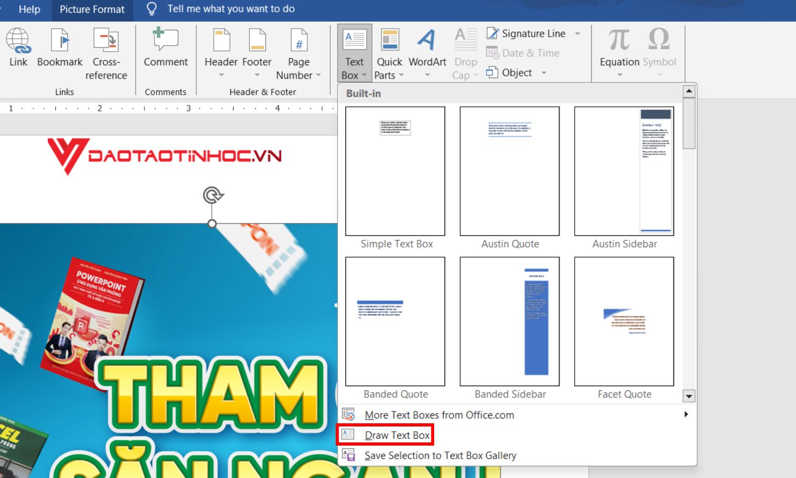
Task: Open the Equation menu
Action: [619, 54]
